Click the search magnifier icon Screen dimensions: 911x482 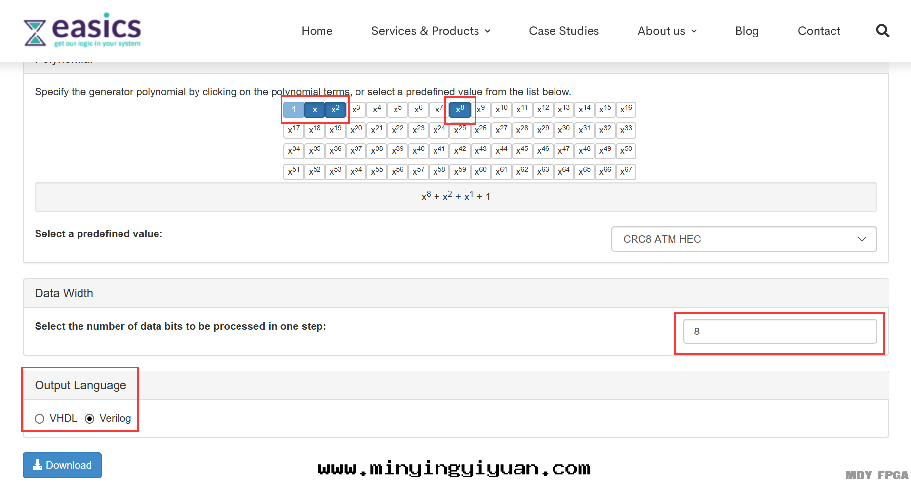pyautogui.click(x=882, y=31)
